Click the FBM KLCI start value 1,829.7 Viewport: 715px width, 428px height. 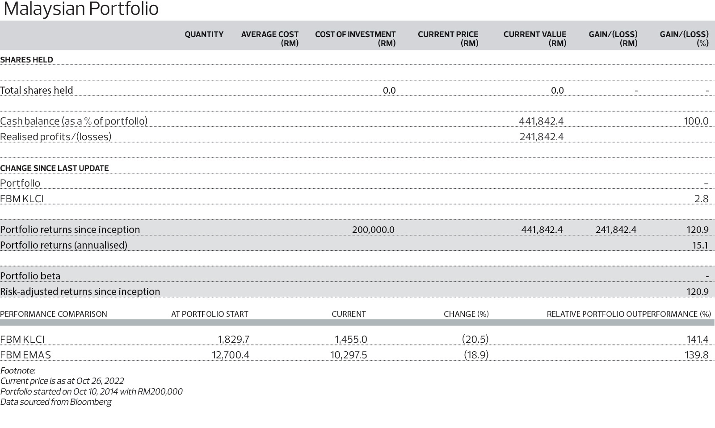point(234,339)
